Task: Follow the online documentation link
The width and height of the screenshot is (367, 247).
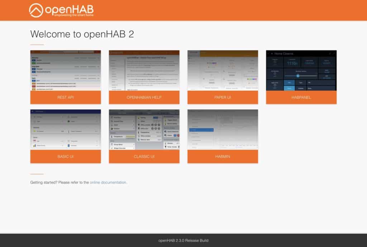Action: click(x=108, y=182)
